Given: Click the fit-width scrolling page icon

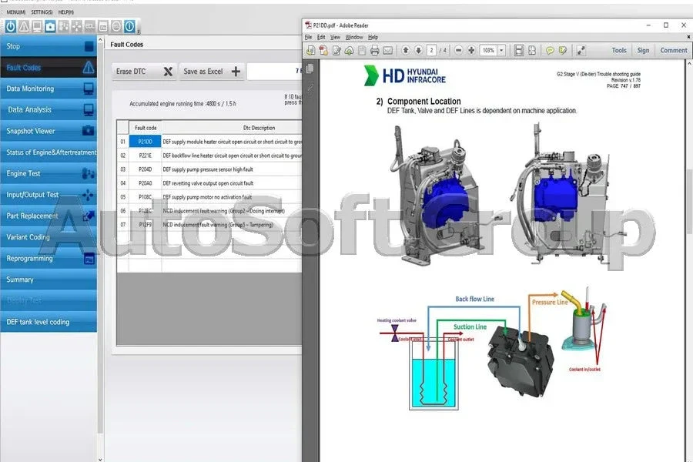Looking at the screenshot, I should tap(519, 50).
